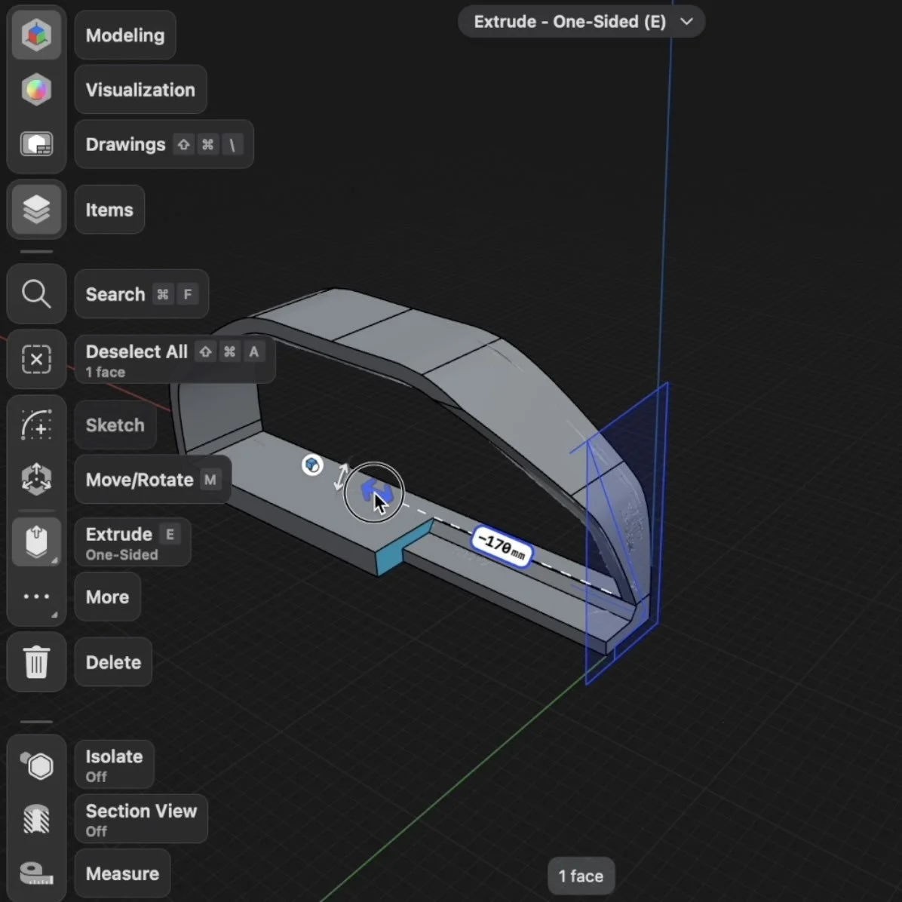Click the Delete trash icon
902x902 pixels.
36,662
